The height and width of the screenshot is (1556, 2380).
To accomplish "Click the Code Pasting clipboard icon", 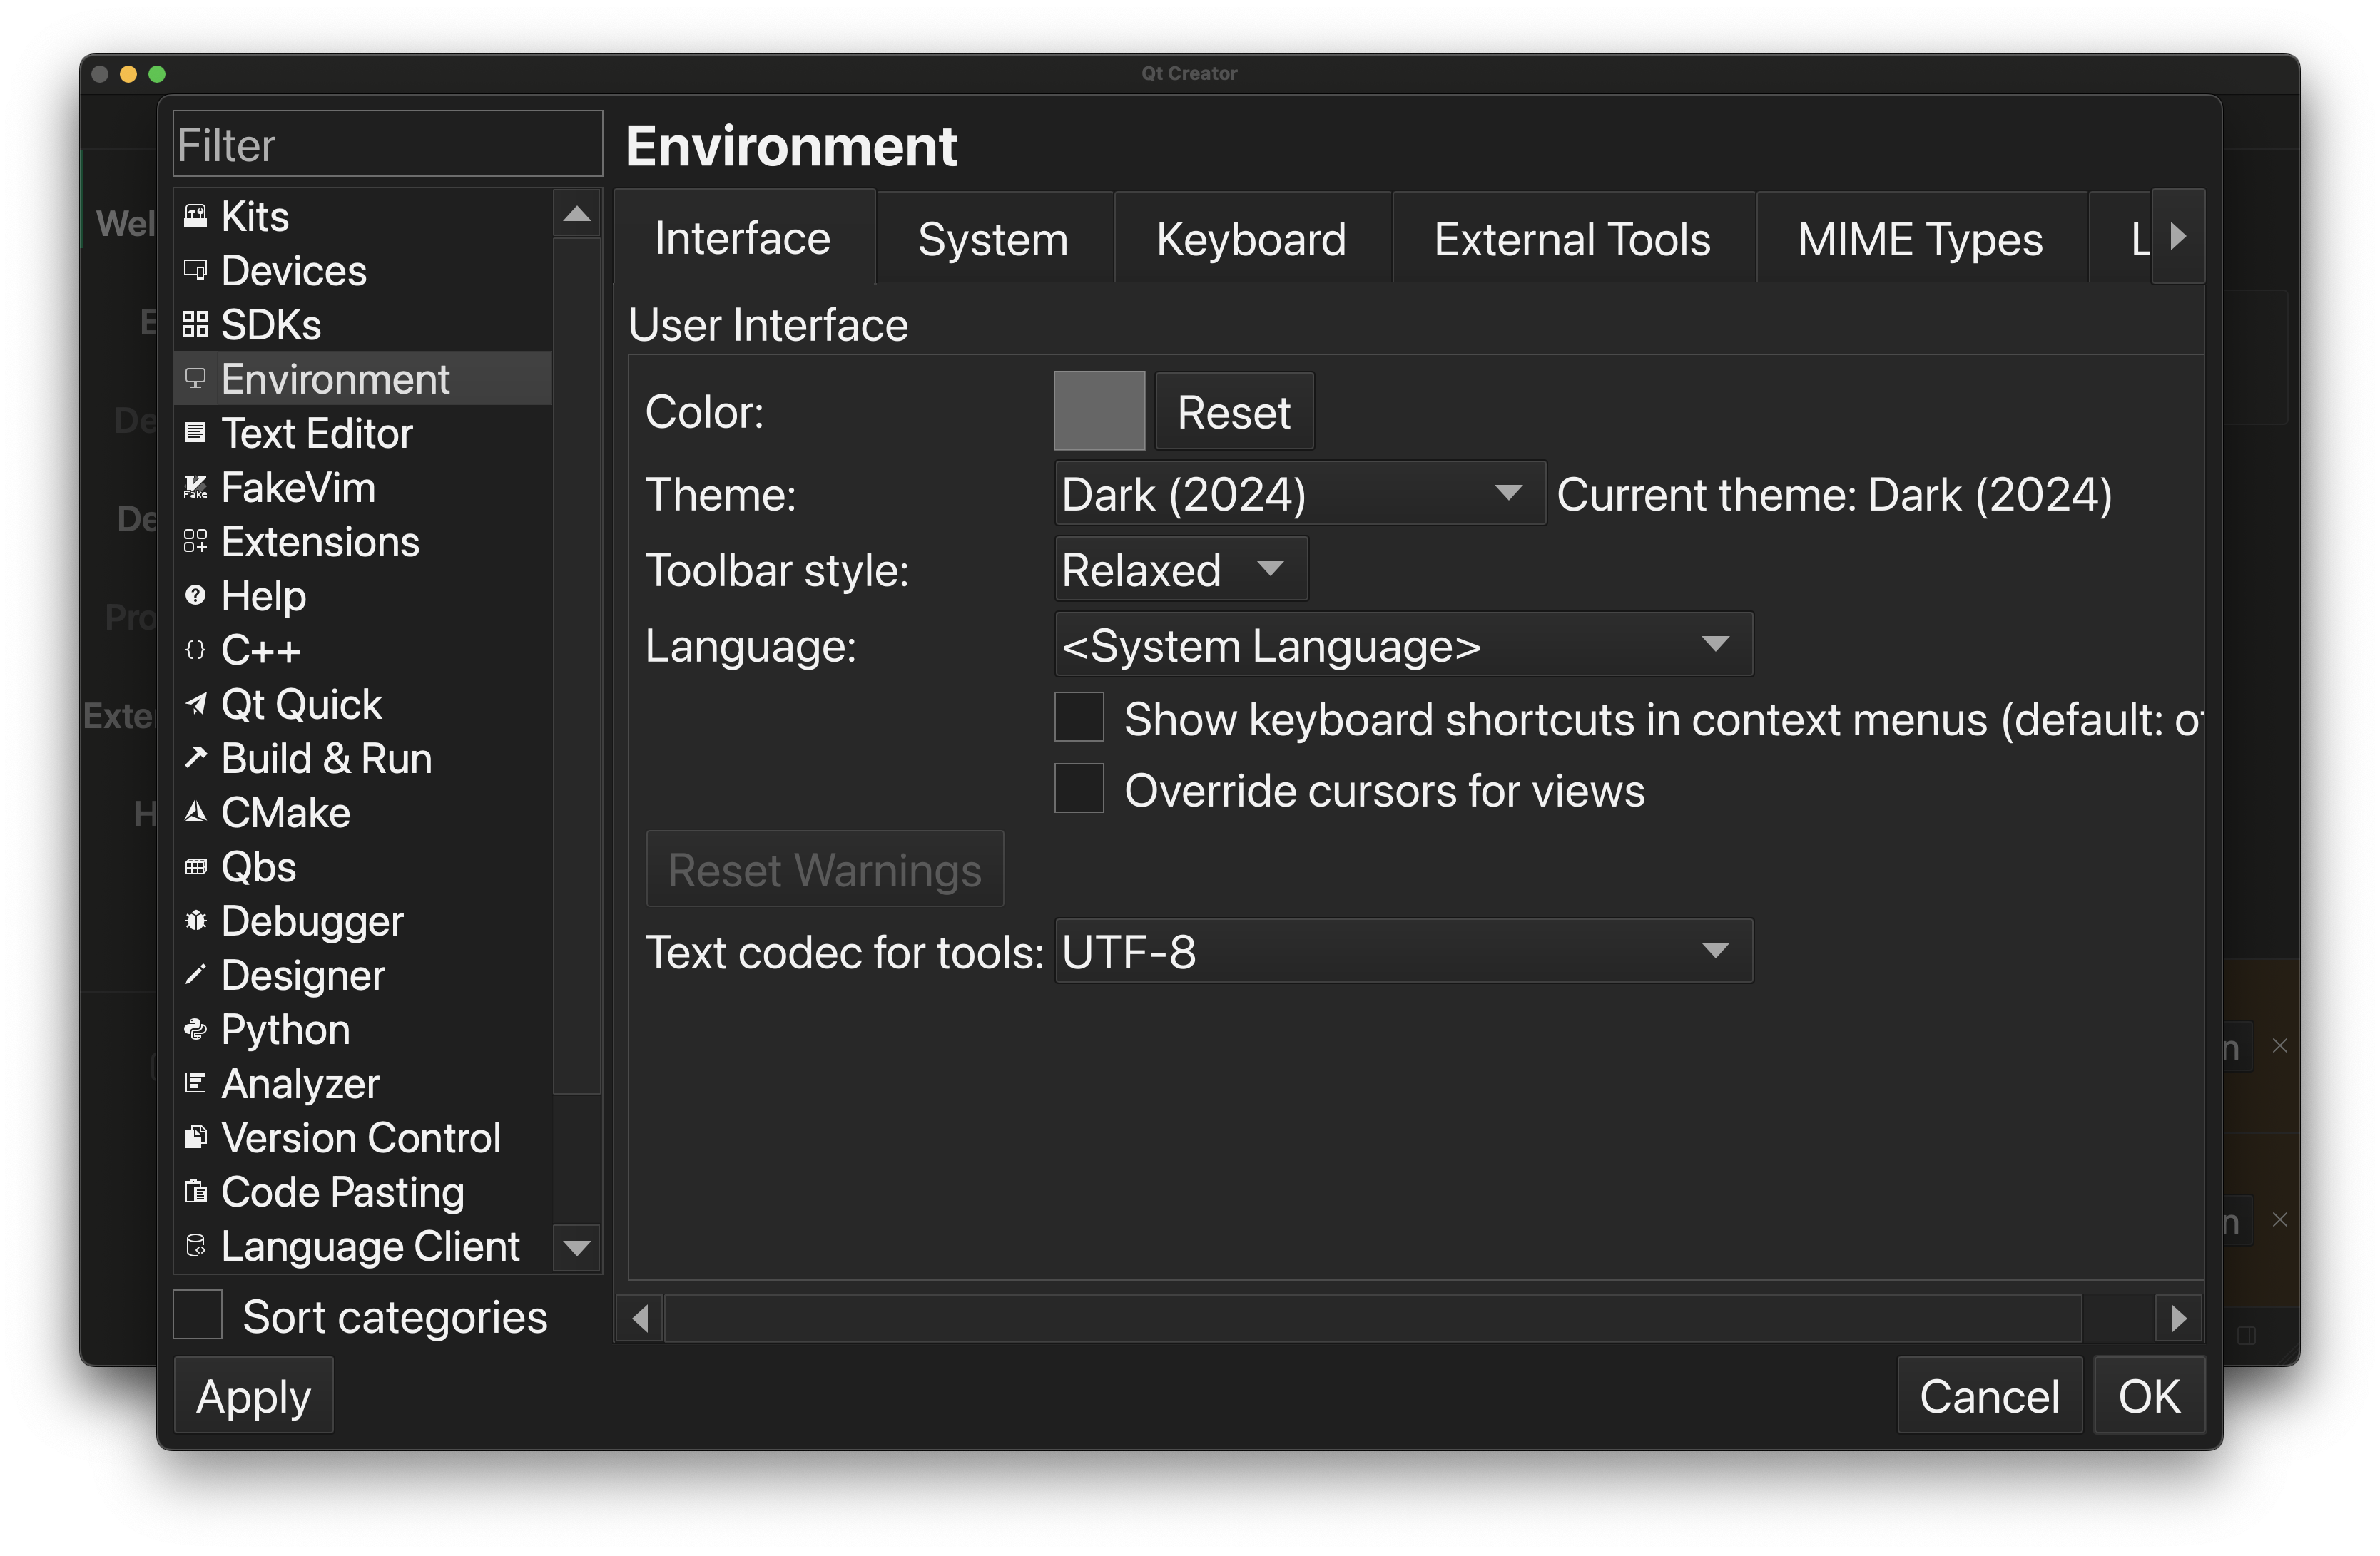I will point(196,1192).
